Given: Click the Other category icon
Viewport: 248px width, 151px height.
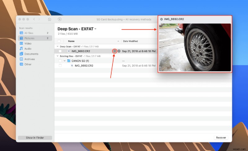Looking at the screenshot, I should tap(21, 64).
